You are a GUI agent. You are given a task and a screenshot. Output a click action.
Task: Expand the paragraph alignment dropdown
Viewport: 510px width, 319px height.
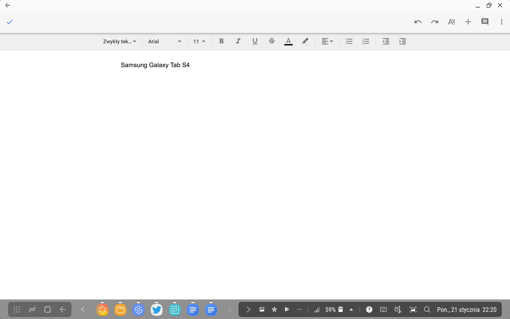pos(327,42)
